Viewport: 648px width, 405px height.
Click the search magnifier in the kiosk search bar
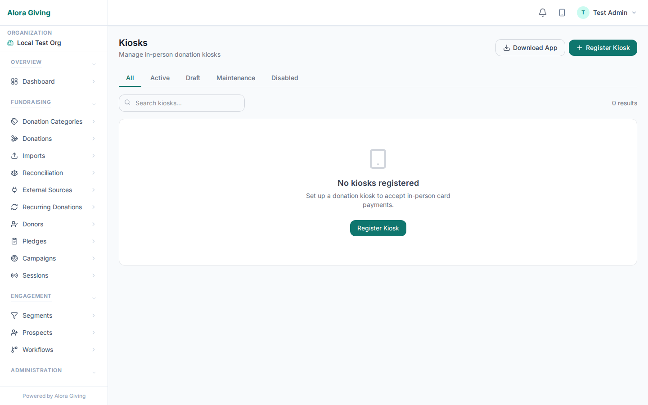coord(127,103)
